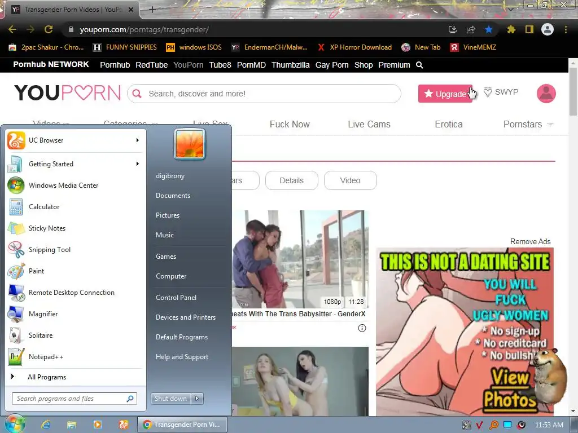The image size is (578, 433).
Task: Click the Chrome back arrow
Action: 12,29
